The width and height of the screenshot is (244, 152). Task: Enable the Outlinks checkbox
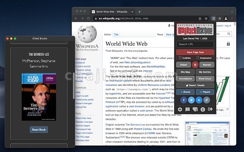180,57
